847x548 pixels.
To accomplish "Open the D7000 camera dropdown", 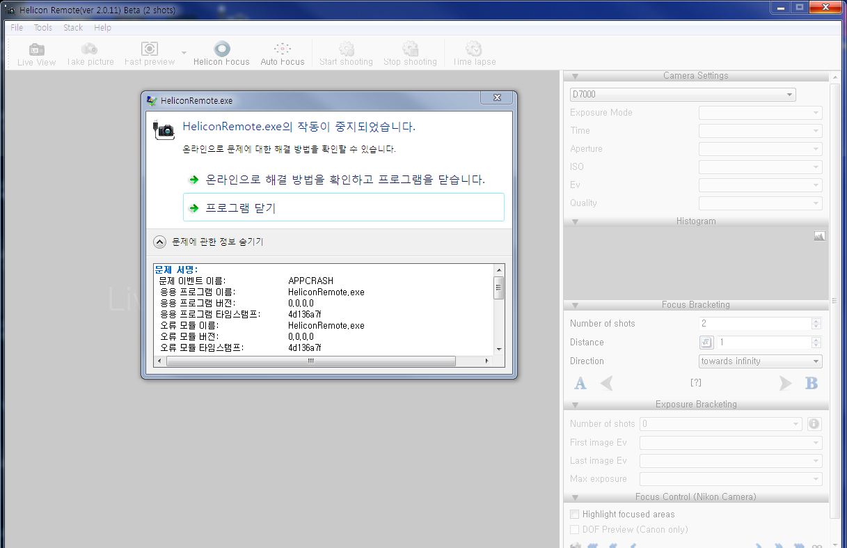I will (x=683, y=94).
